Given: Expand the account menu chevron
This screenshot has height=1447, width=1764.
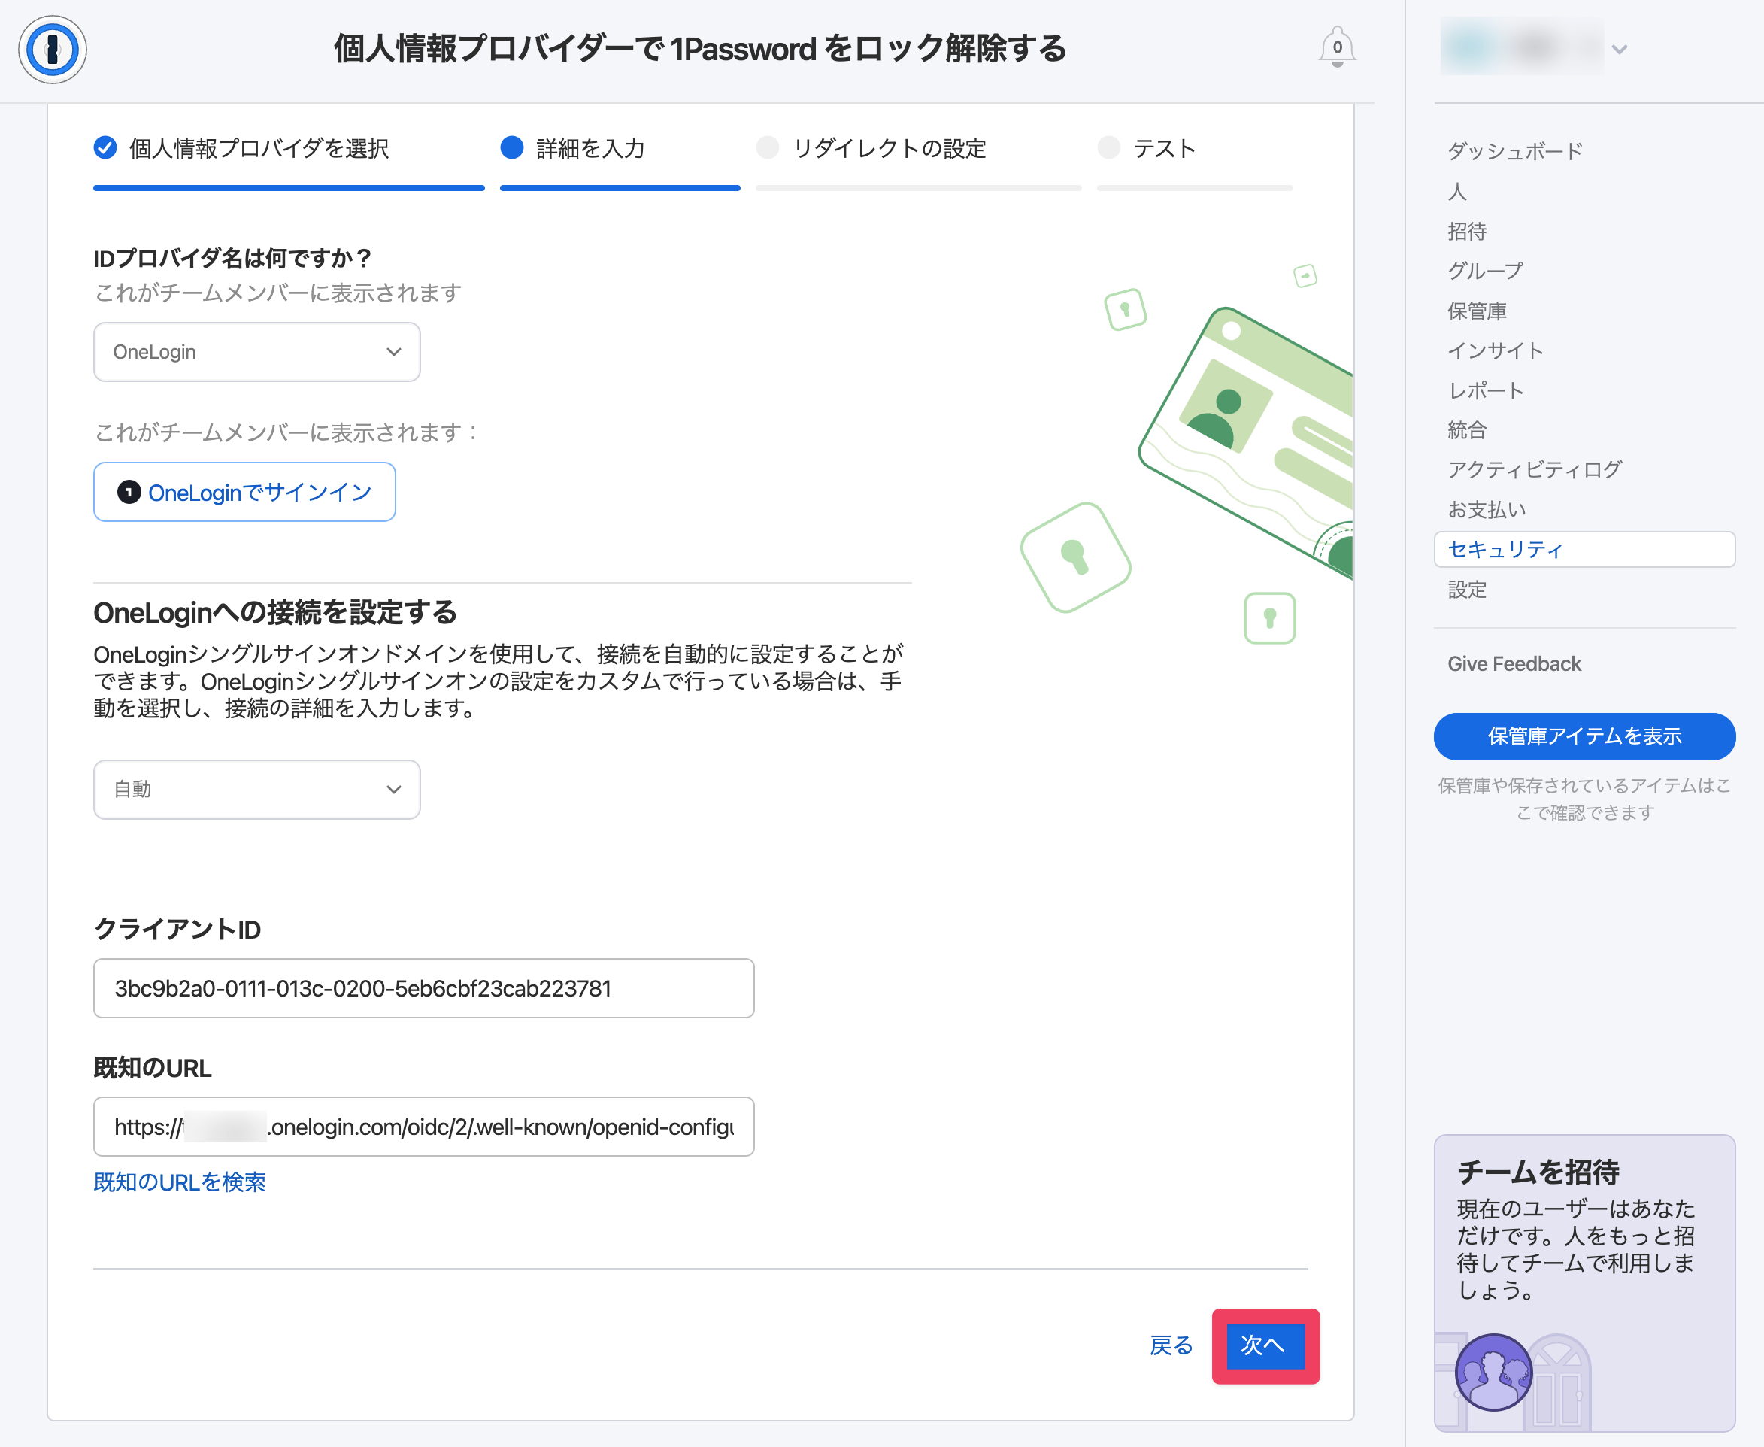Looking at the screenshot, I should tap(1619, 50).
